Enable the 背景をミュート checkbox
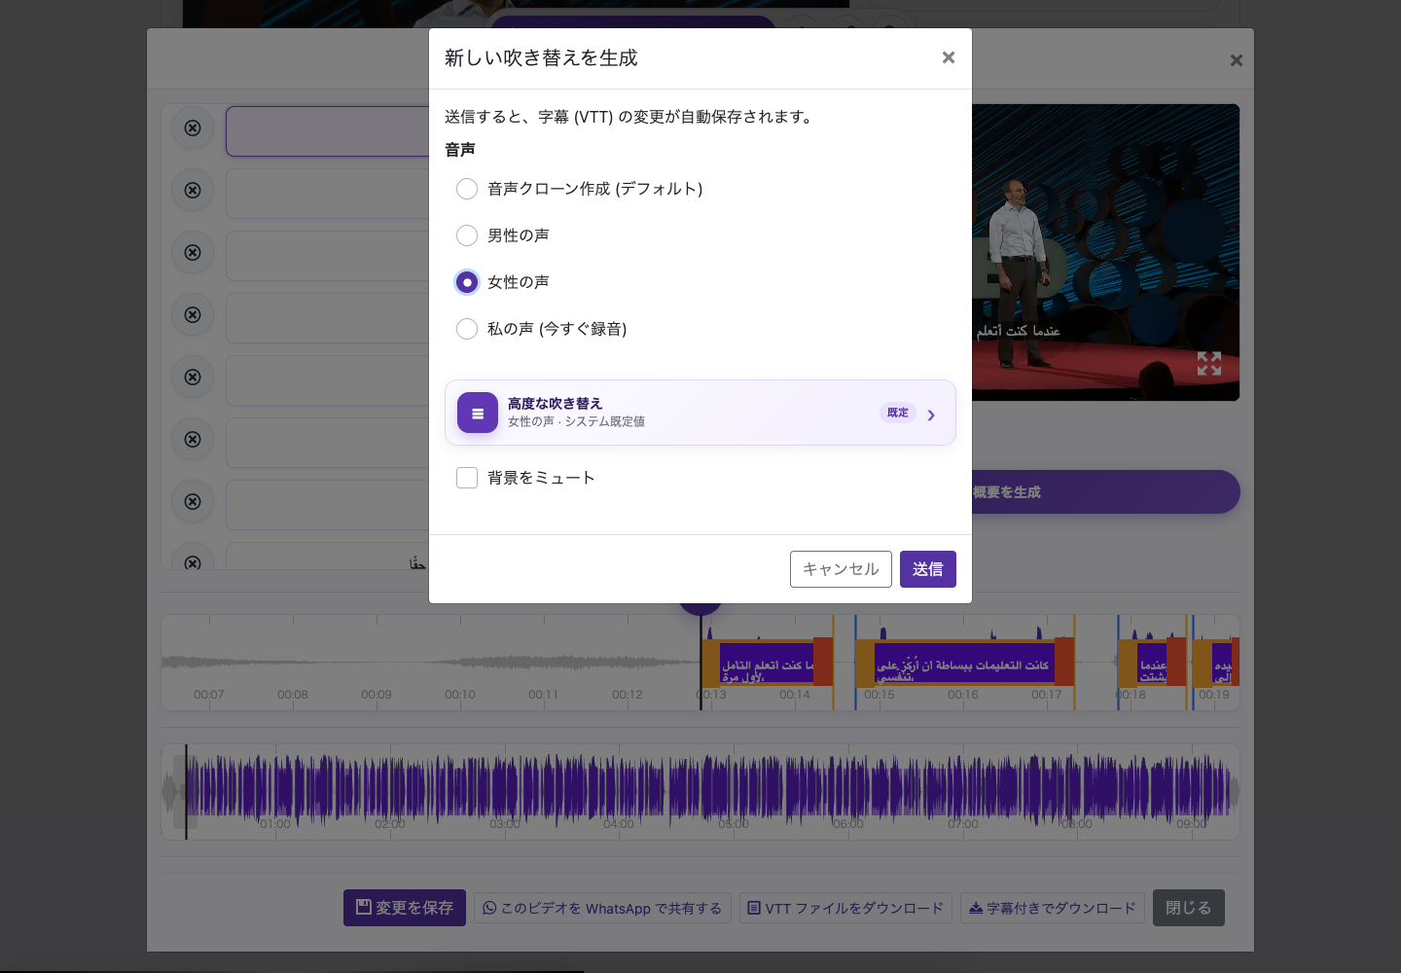Image resolution: width=1401 pixels, height=973 pixels. coord(467,478)
